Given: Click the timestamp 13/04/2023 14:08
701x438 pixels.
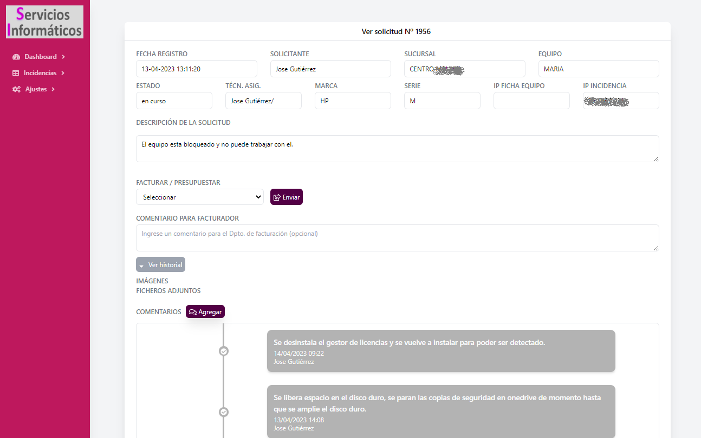Looking at the screenshot, I should pyautogui.click(x=299, y=420).
